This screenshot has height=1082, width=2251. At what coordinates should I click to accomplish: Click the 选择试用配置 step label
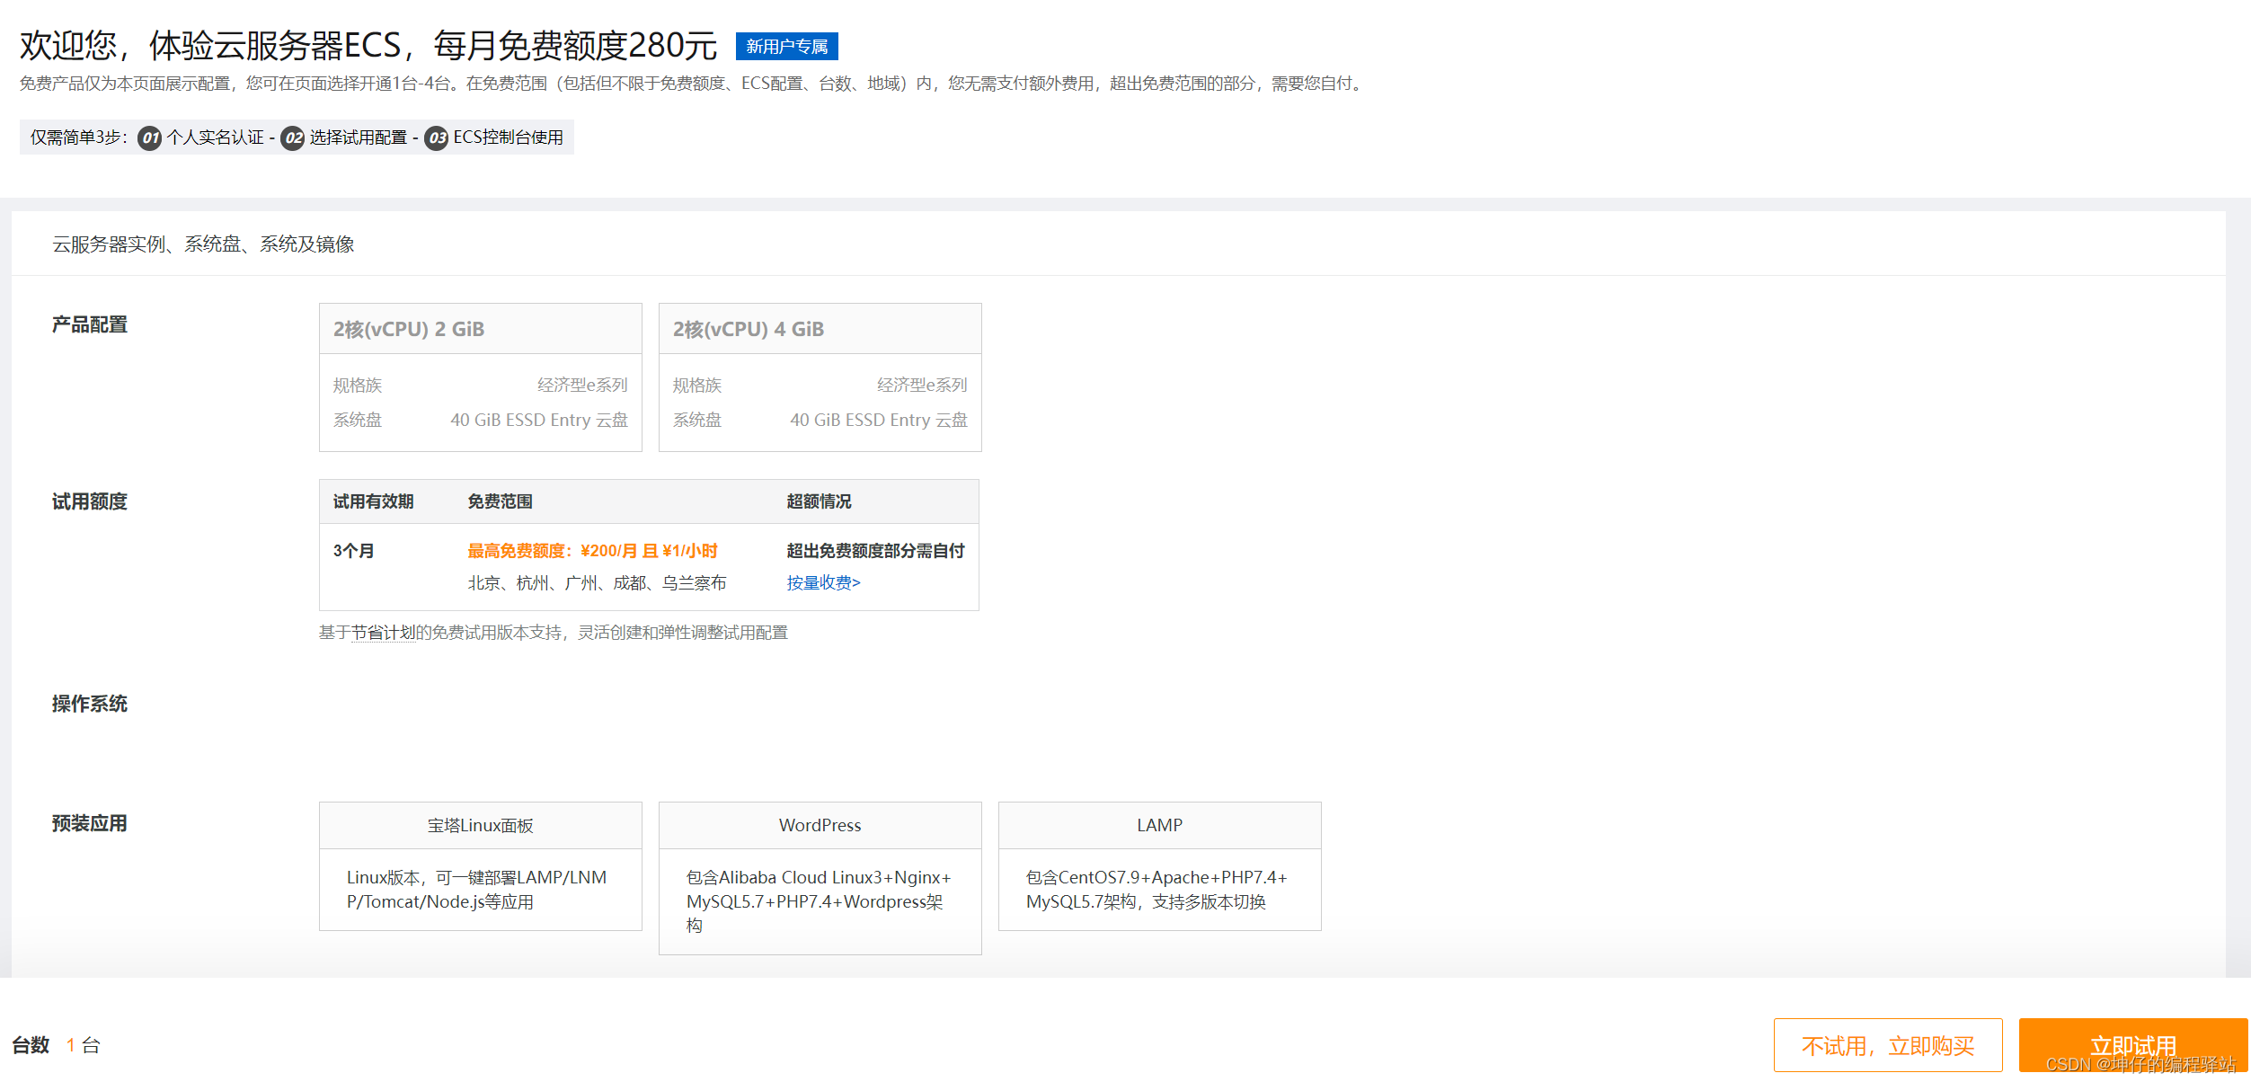pos(359,137)
